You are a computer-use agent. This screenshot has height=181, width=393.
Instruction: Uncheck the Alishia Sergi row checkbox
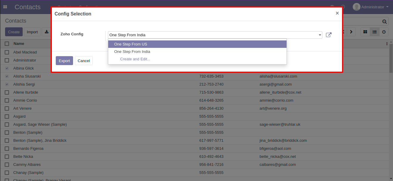pos(7,84)
